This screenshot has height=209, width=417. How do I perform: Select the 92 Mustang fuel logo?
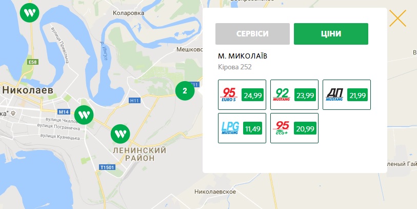282,95
